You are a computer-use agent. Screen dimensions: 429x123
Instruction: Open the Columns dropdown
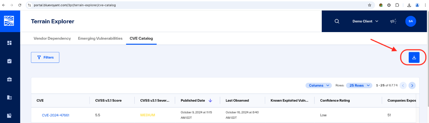319,86
